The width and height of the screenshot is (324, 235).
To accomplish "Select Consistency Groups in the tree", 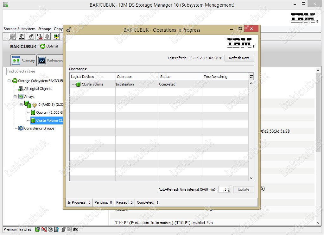I will point(39,128).
